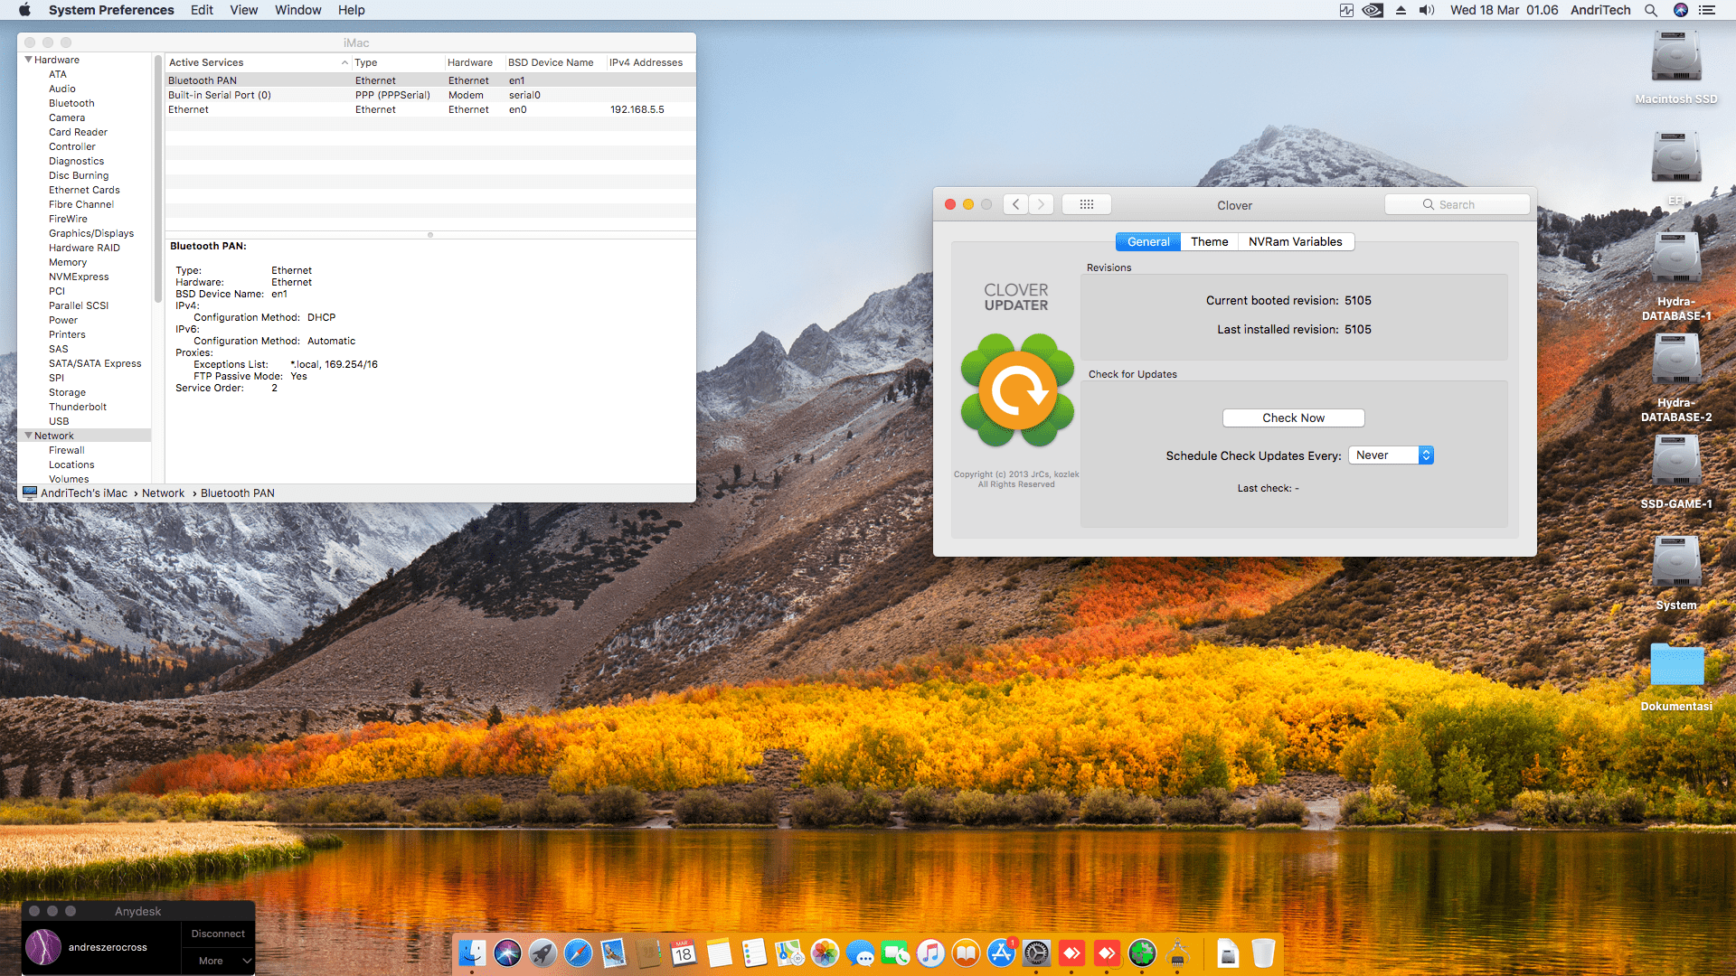The image size is (1736, 976).
Task: Show all preferences grid button
Action: (x=1086, y=204)
